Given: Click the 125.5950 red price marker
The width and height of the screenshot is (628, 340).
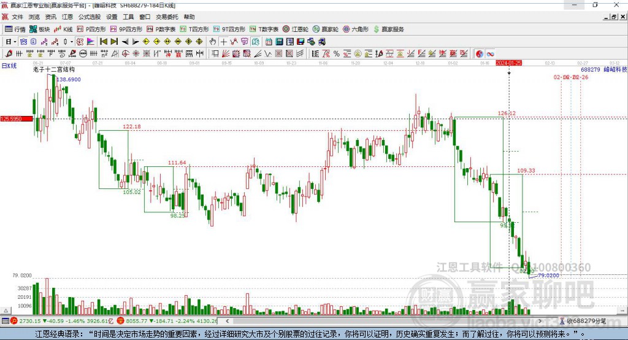Looking at the screenshot, I should [x=17, y=118].
